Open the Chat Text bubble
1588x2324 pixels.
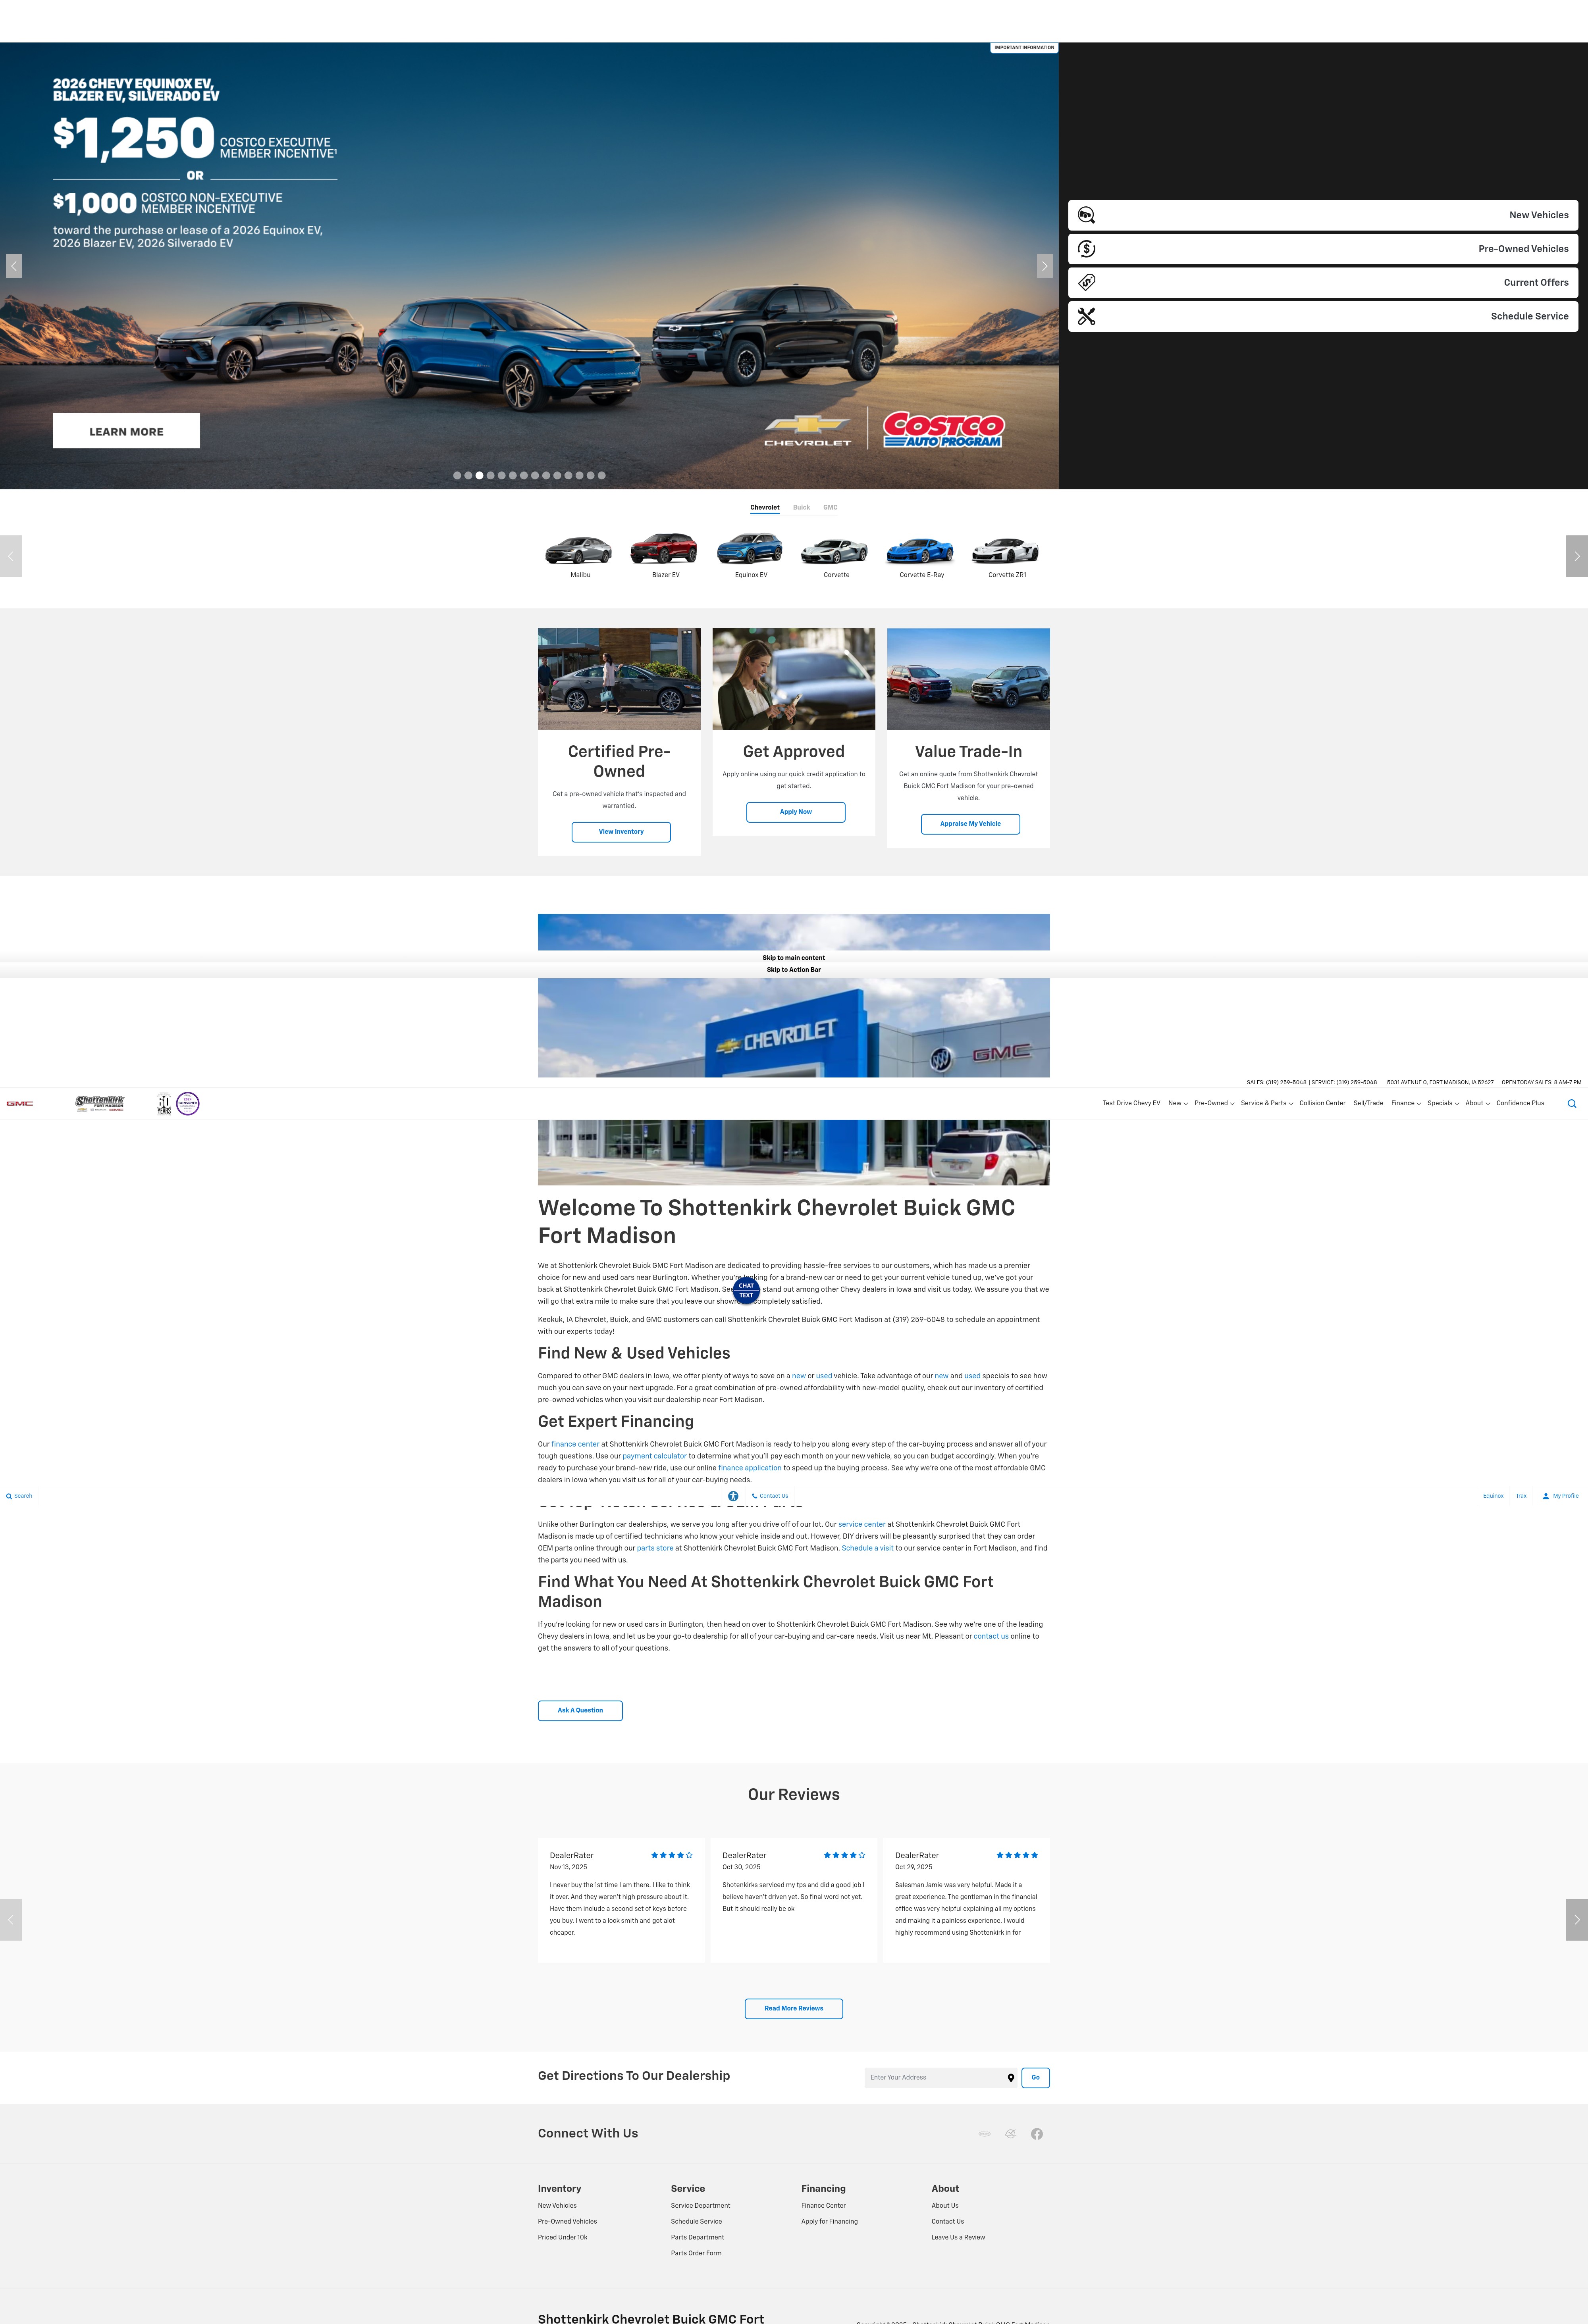pos(746,1290)
